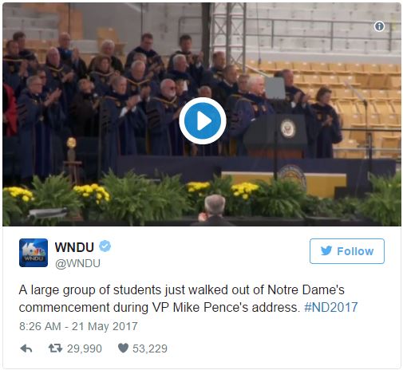Click the tweet text about Notre Dame's commencement
Viewport: 403px width, 374px height.
pos(188,298)
